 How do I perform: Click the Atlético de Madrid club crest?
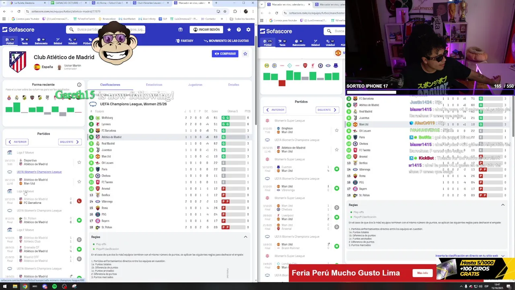[18, 62]
